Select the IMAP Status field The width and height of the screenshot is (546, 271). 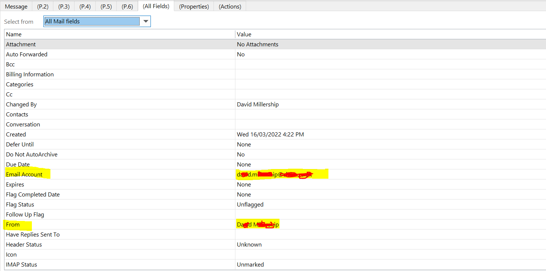coord(21,264)
